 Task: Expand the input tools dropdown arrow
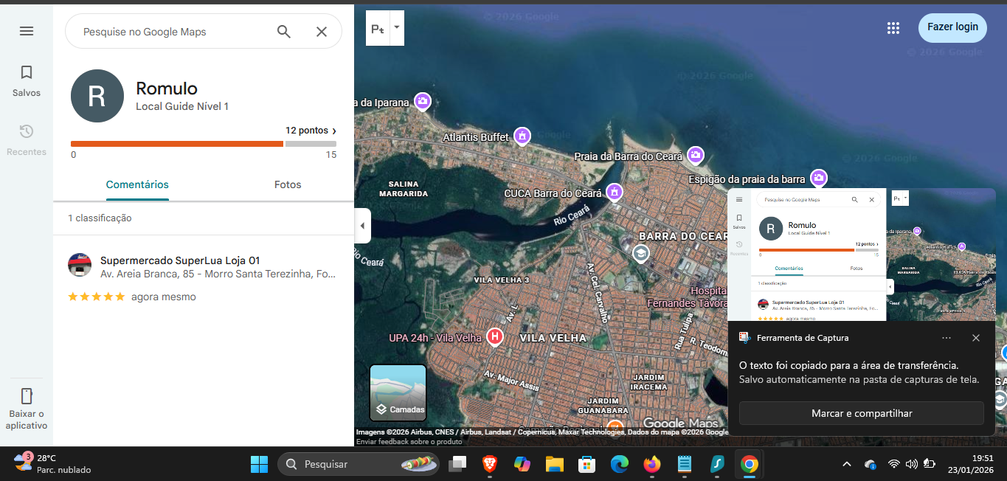pos(397,27)
